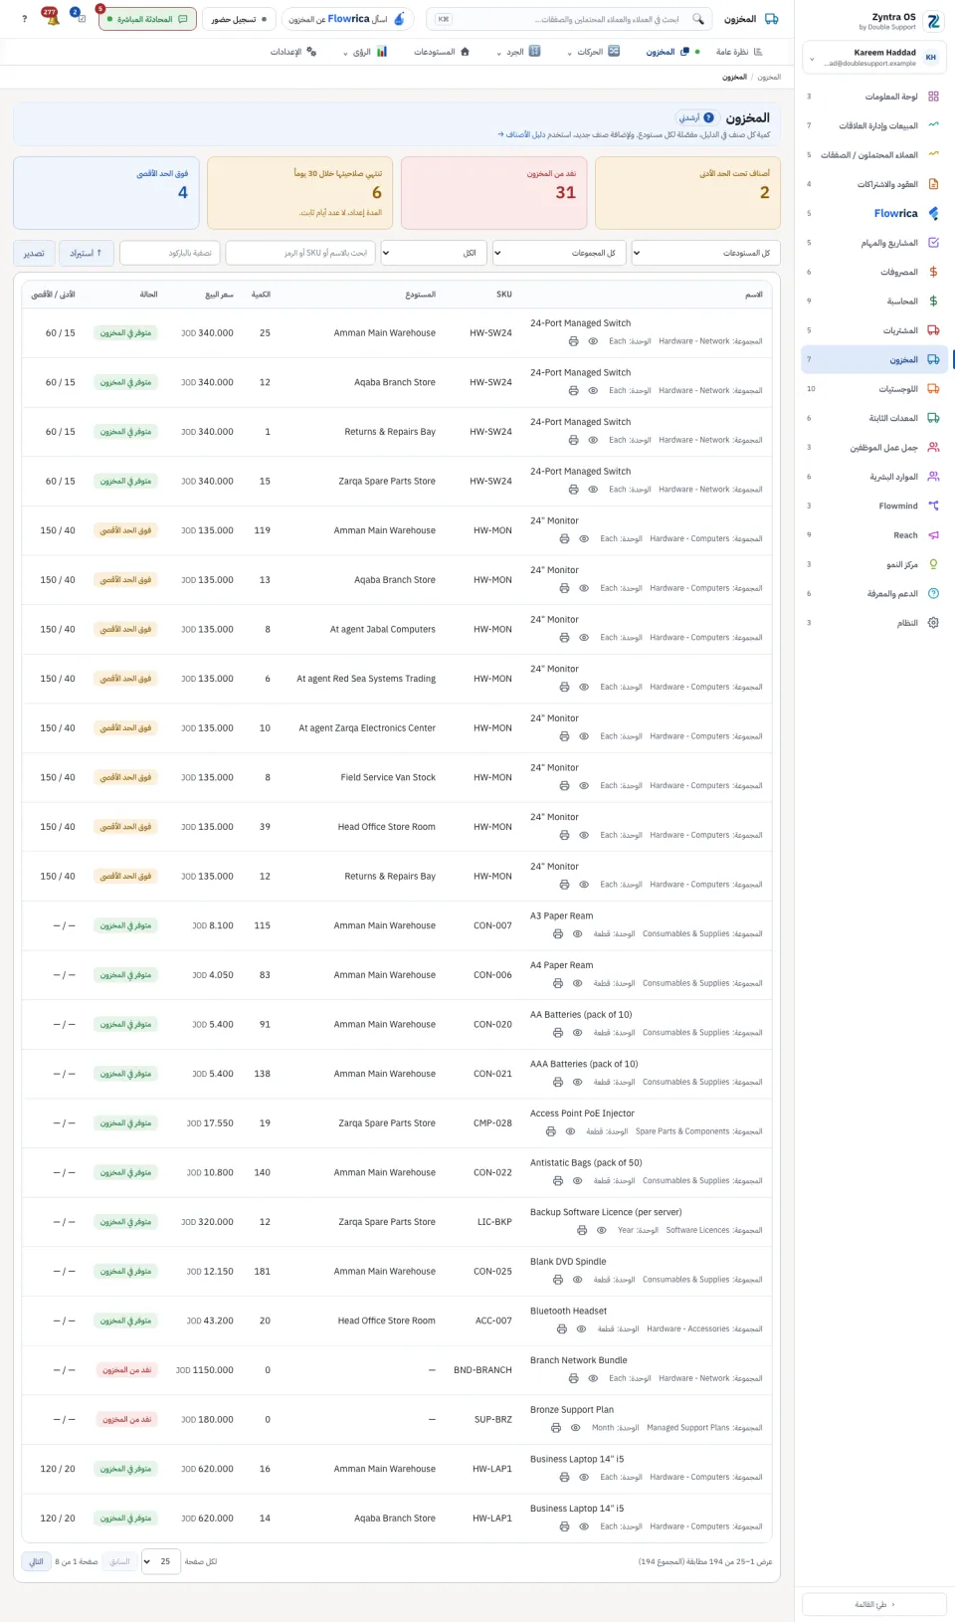Image resolution: width=955 pixels, height=1622 pixels.
Task: Open the Warehouses (المستودعات) tab
Action: pyautogui.click(x=442, y=52)
